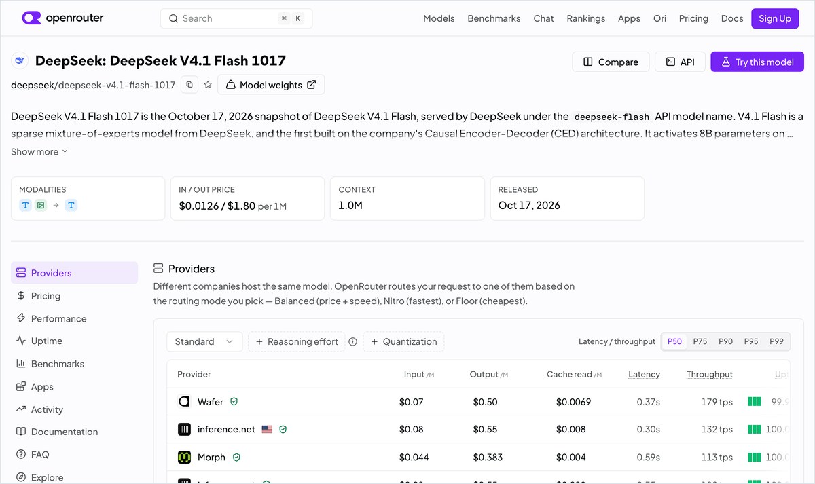Open Models in the top navigation
The height and width of the screenshot is (484, 815).
pos(439,18)
